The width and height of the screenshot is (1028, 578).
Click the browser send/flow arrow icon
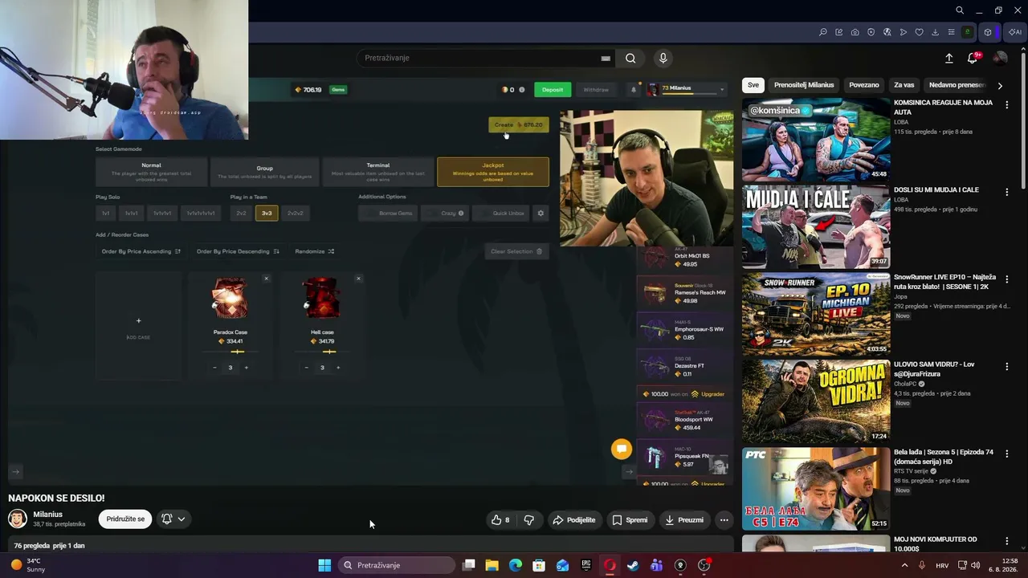[903, 32]
